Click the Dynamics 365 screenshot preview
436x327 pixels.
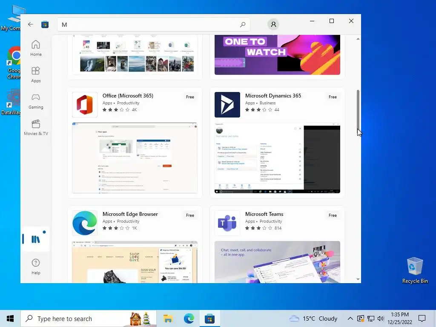(x=277, y=158)
